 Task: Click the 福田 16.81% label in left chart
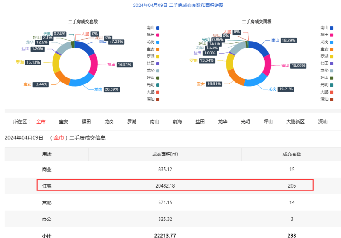124,65
